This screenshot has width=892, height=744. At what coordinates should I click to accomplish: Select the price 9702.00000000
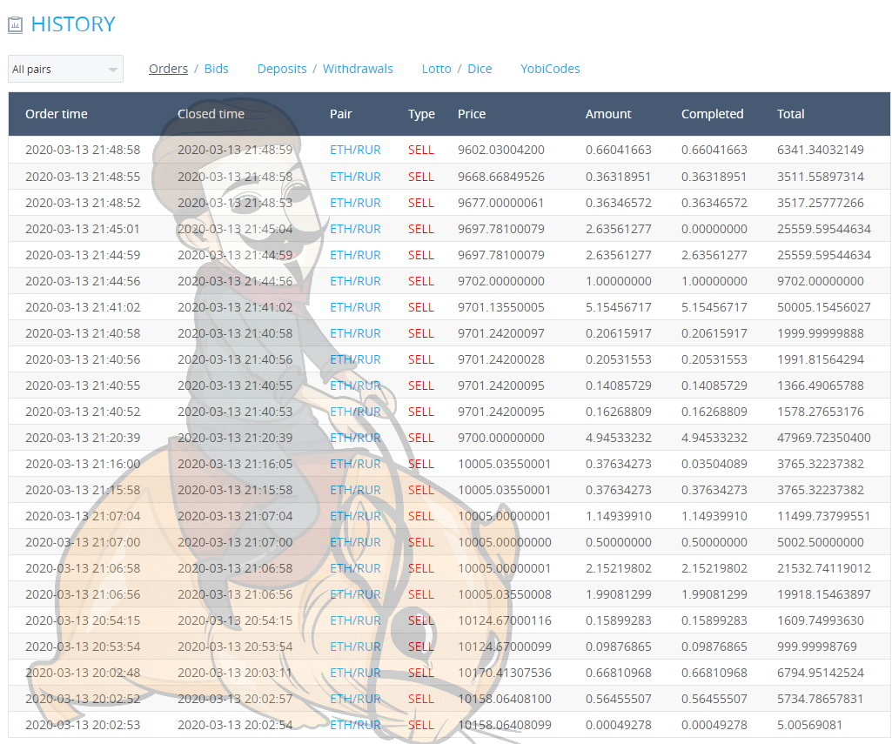[501, 281]
